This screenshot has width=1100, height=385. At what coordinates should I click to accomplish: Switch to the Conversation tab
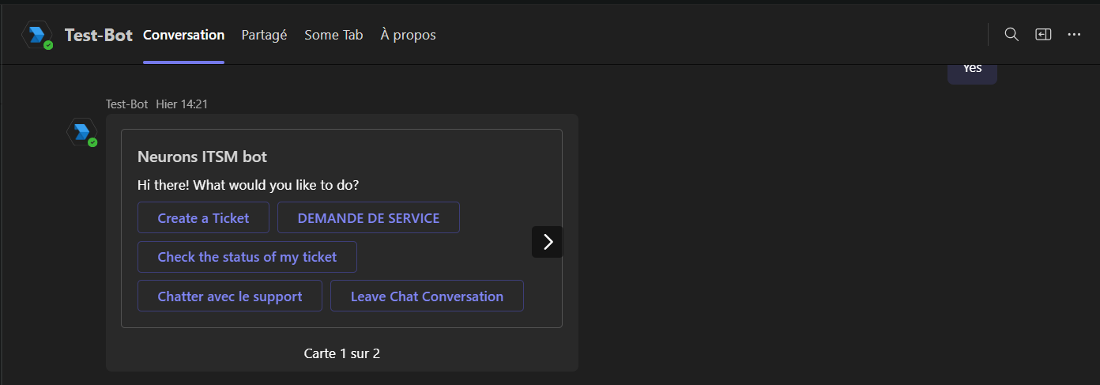click(x=183, y=35)
